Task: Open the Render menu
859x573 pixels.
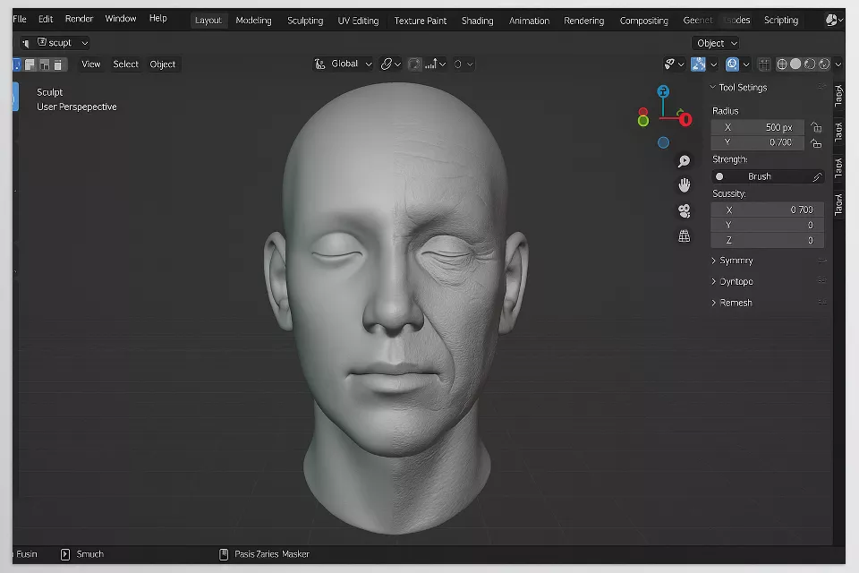Action: [79, 19]
